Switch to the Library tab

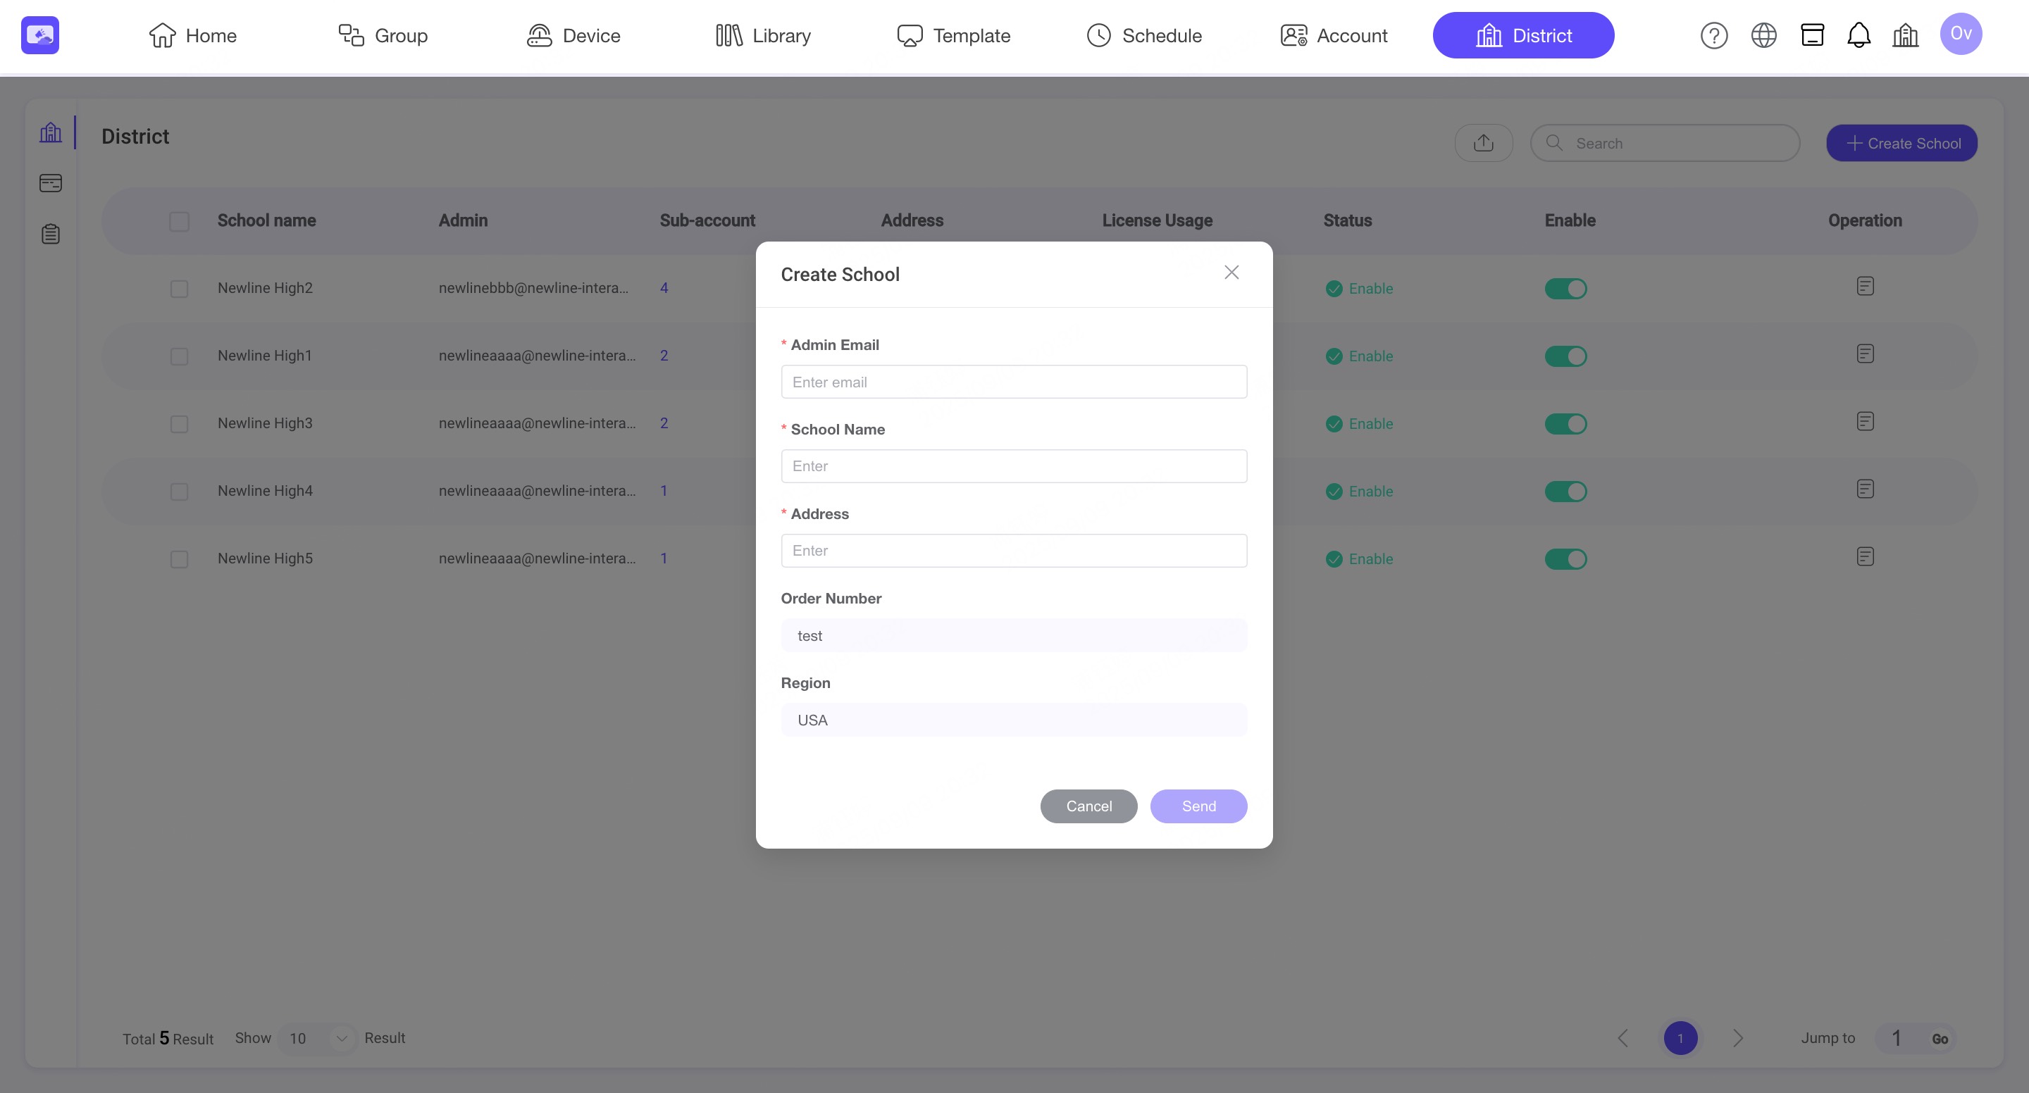[762, 35]
